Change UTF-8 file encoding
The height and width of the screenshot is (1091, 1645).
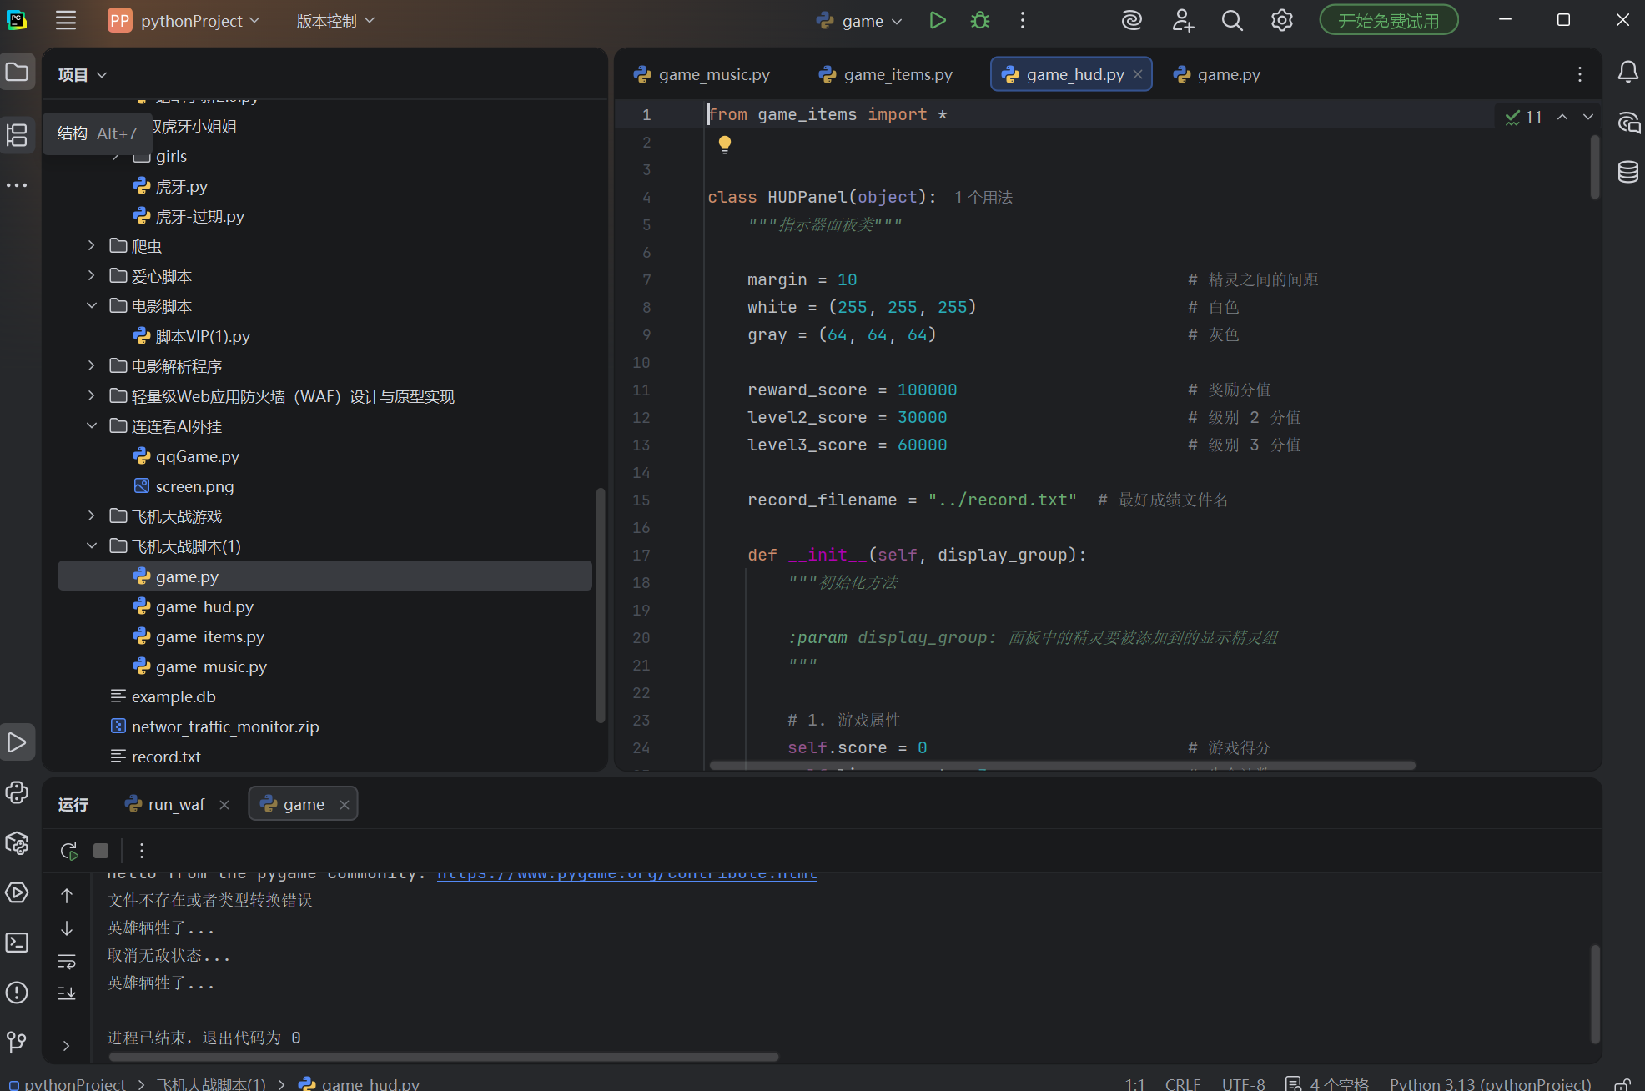pos(1243,1083)
